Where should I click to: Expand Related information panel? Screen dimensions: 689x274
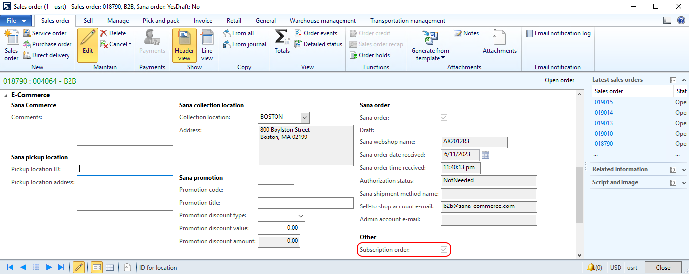pos(684,170)
